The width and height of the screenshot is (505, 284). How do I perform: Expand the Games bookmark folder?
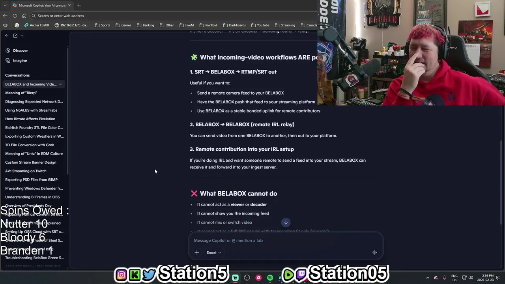[123, 25]
